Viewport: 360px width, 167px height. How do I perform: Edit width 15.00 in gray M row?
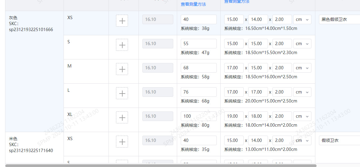(258, 68)
